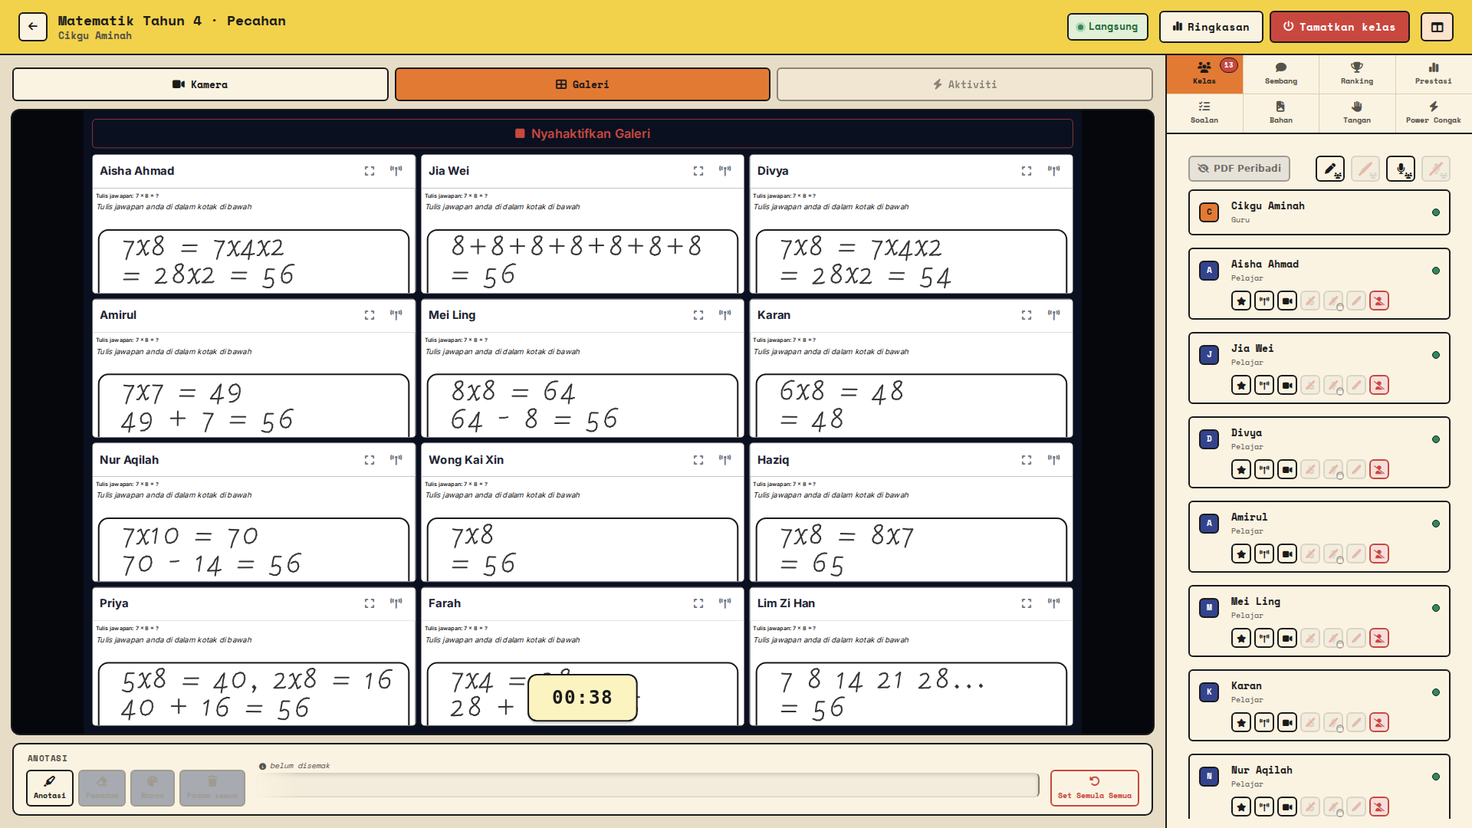The image size is (1472, 828).
Task: Broadcast Lim Zi Han's gallery tile
Action: tap(1054, 603)
